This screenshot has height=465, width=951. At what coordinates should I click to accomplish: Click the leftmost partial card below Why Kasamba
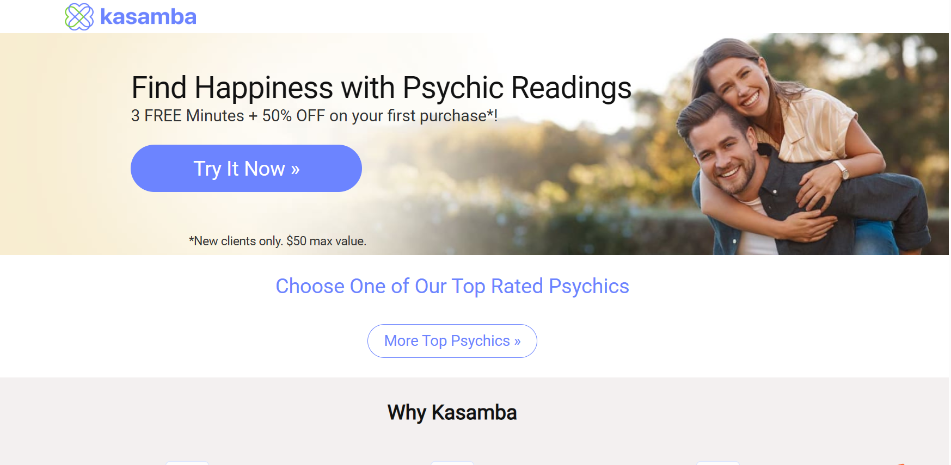pyautogui.click(x=187, y=463)
